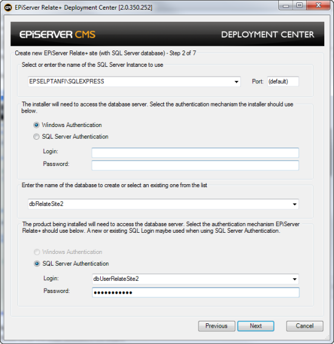Click the installer Login text field

coord(196,153)
